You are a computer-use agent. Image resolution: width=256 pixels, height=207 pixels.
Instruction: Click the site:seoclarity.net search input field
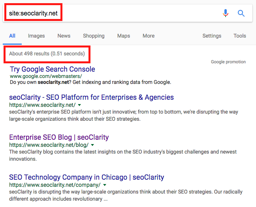(x=119, y=13)
